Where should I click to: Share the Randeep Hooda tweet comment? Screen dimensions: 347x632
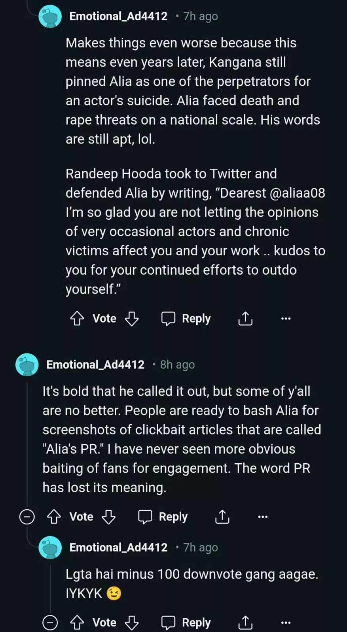(x=245, y=318)
